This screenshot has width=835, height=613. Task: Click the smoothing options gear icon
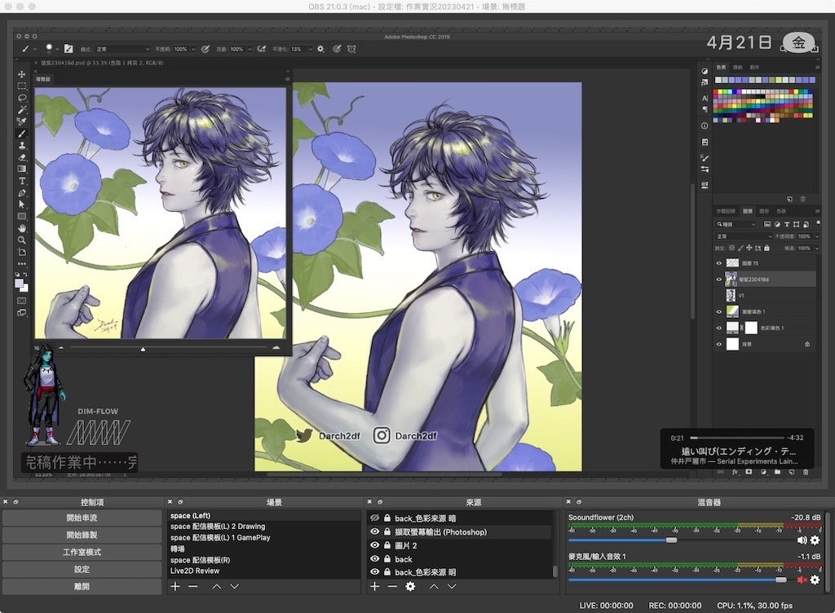(320, 49)
